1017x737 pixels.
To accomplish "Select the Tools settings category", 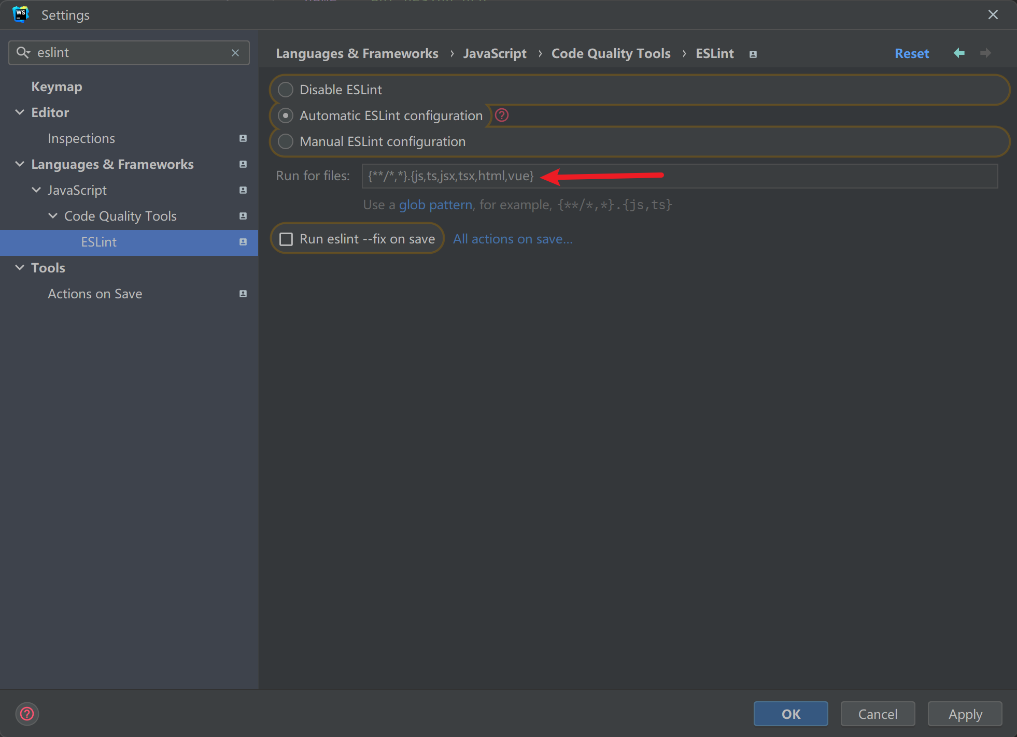I will (x=48, y=268).
